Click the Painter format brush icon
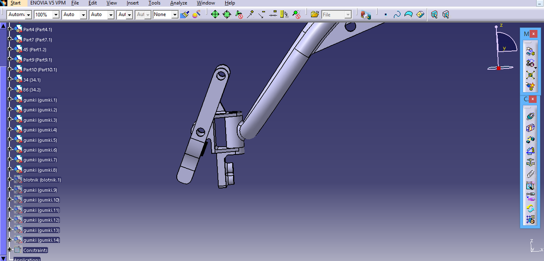This screenshot has width=544, height=261. click(184, 14)
